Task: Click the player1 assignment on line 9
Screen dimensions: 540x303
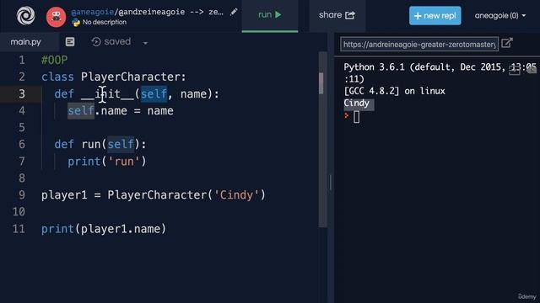Action: point(154,195)
